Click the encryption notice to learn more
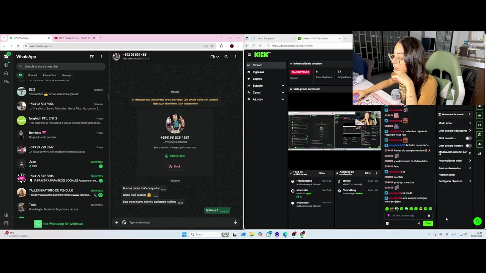Image resolution: width=486 pixels, height=273 pixels. coord(175,102)
